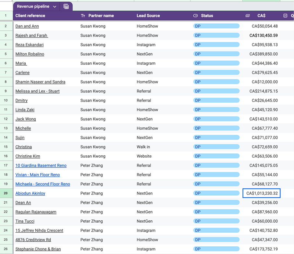The height and width of the screenshot is (254, 294).
Task: Click the Melissa and Lex - Stuart cell
Action: 45,91
